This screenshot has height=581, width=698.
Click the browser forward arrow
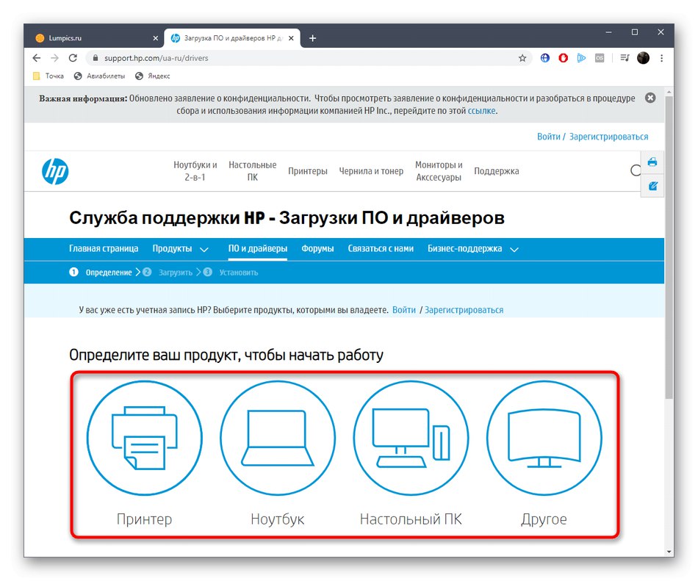pos(54,58)
